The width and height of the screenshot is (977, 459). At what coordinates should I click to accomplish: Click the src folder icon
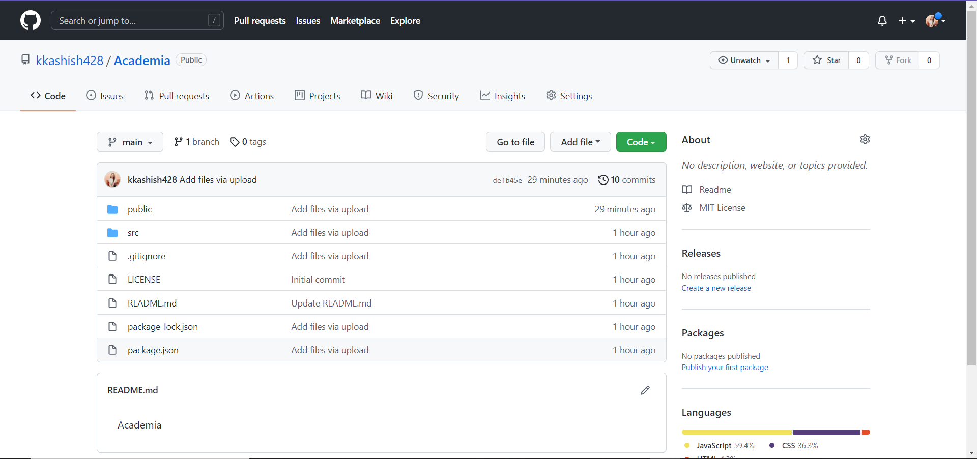pos(112,233)
